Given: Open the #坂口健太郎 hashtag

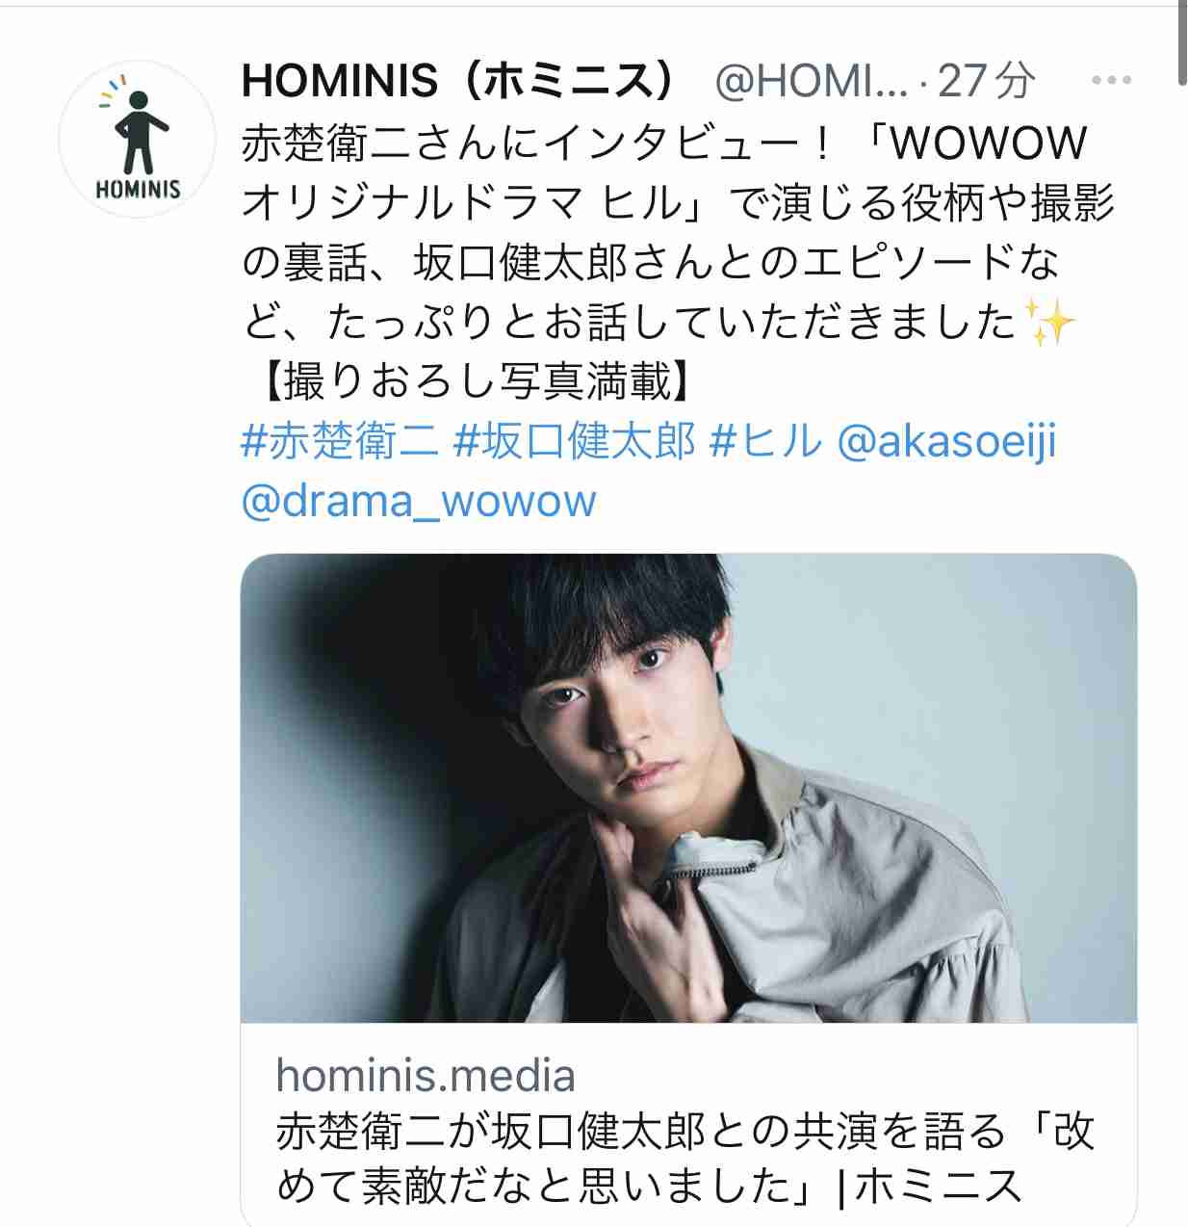Looking at the screenshot, I should [574, 442].
